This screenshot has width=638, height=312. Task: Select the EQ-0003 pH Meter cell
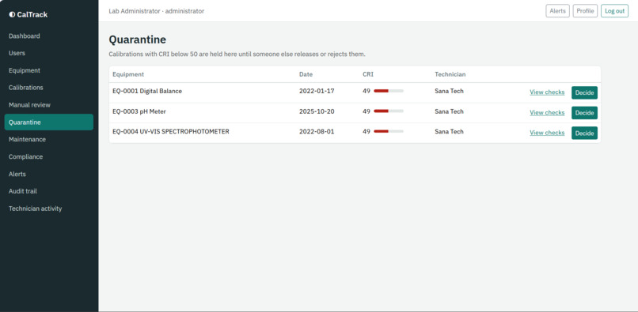tap(139, 111)
